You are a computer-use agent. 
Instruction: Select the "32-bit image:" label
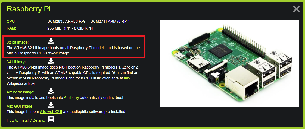[17, 43]
